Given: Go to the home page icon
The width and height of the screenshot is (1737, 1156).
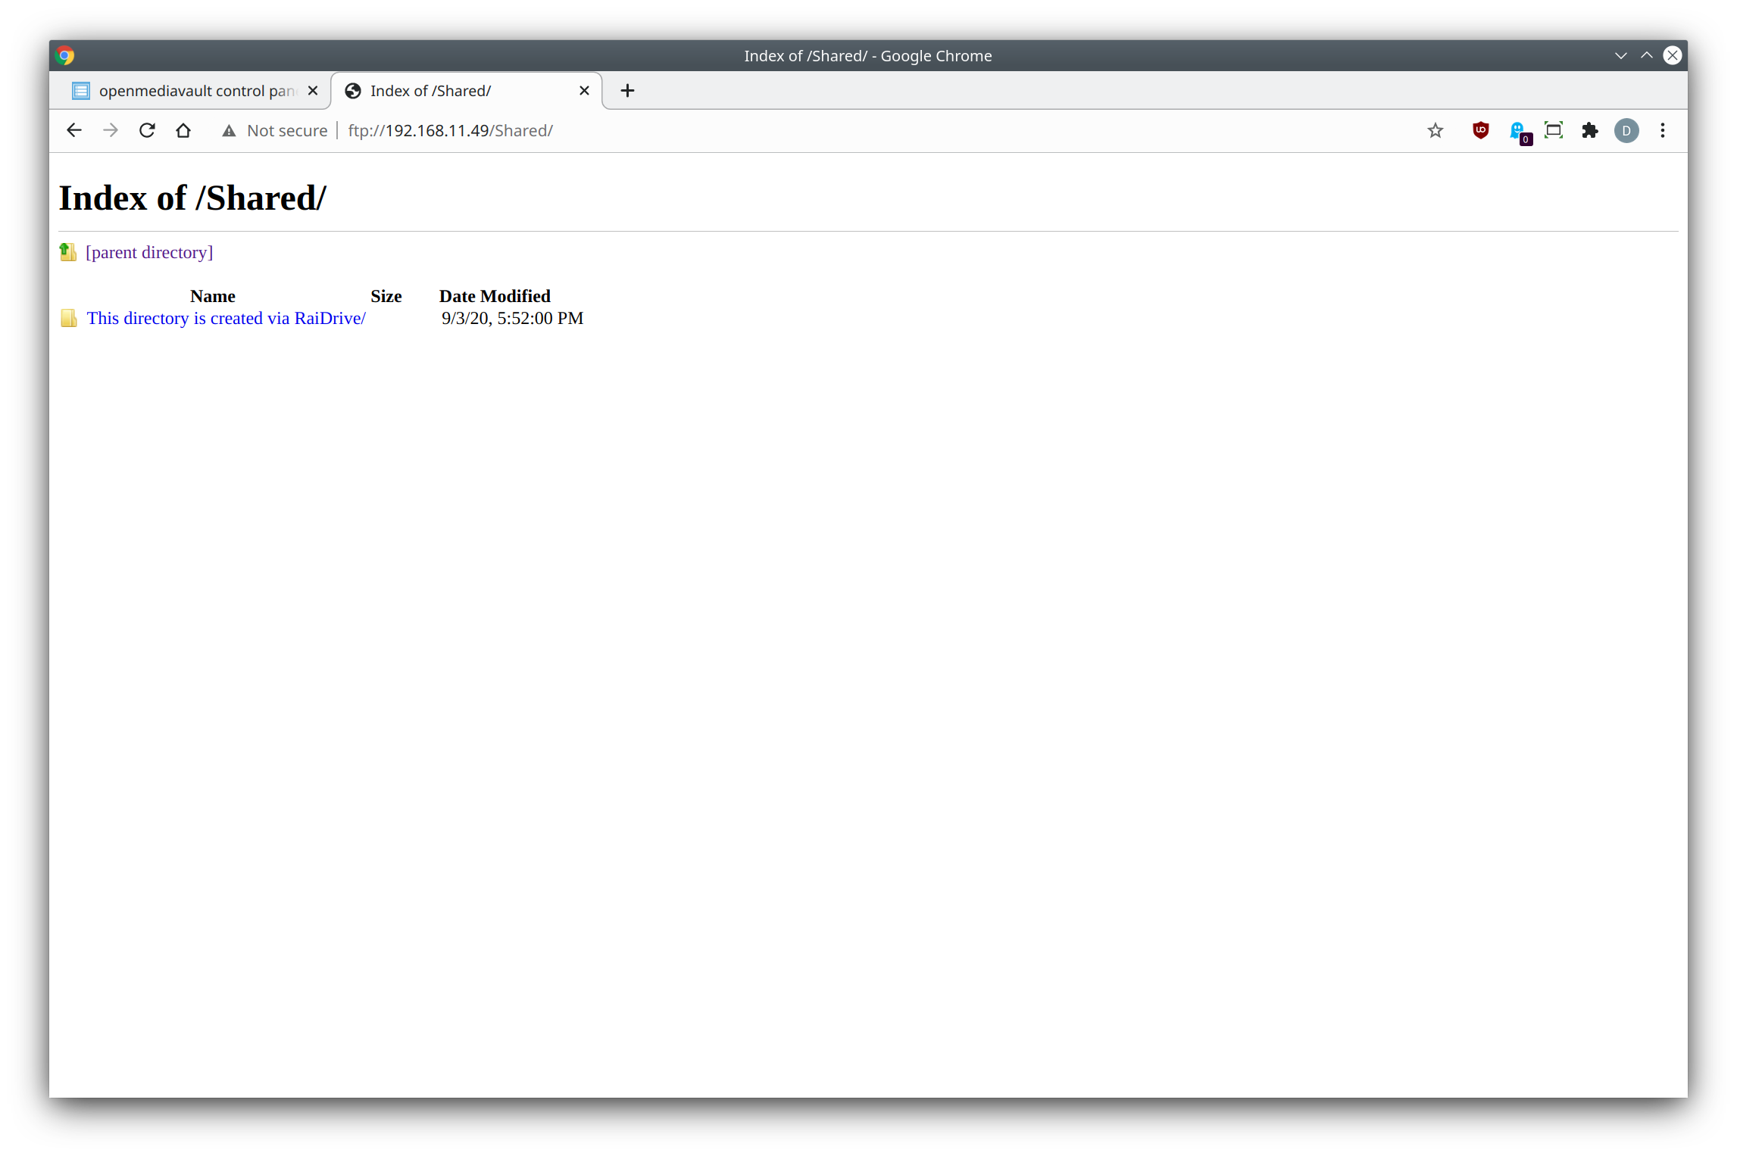Looking at the screenshot, I should click(x=183, y=130).
